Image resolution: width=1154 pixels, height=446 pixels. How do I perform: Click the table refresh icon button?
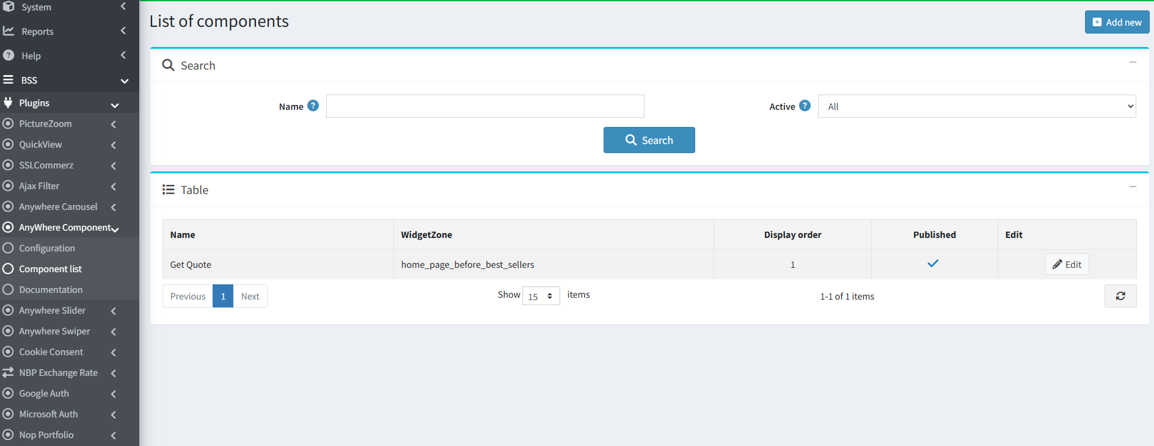click(x=1120, y=296)
